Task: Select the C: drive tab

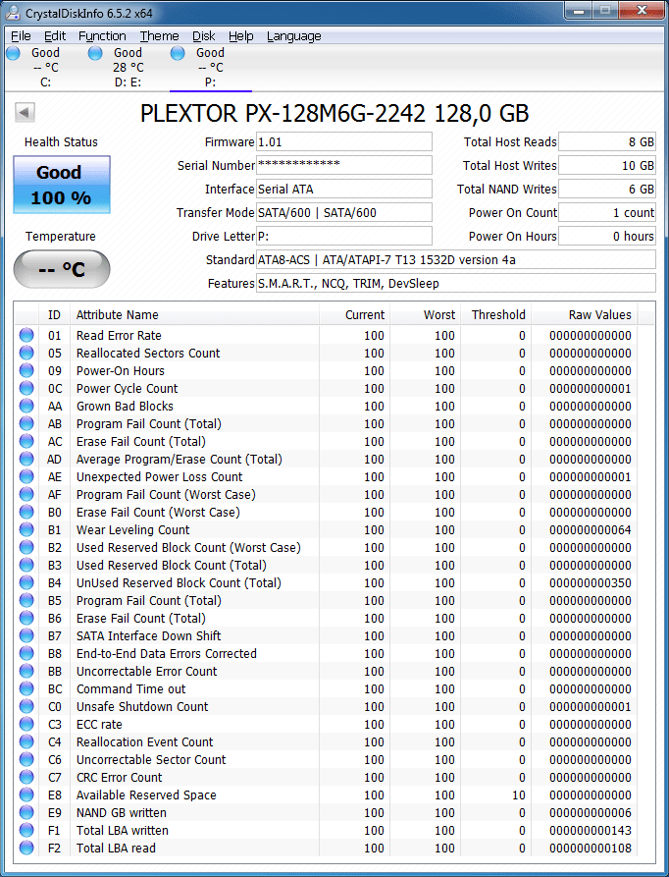Action: coord(46,68)
